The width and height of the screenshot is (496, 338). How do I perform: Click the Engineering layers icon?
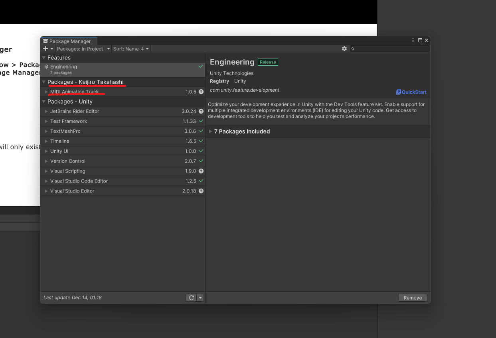(46, 67)
